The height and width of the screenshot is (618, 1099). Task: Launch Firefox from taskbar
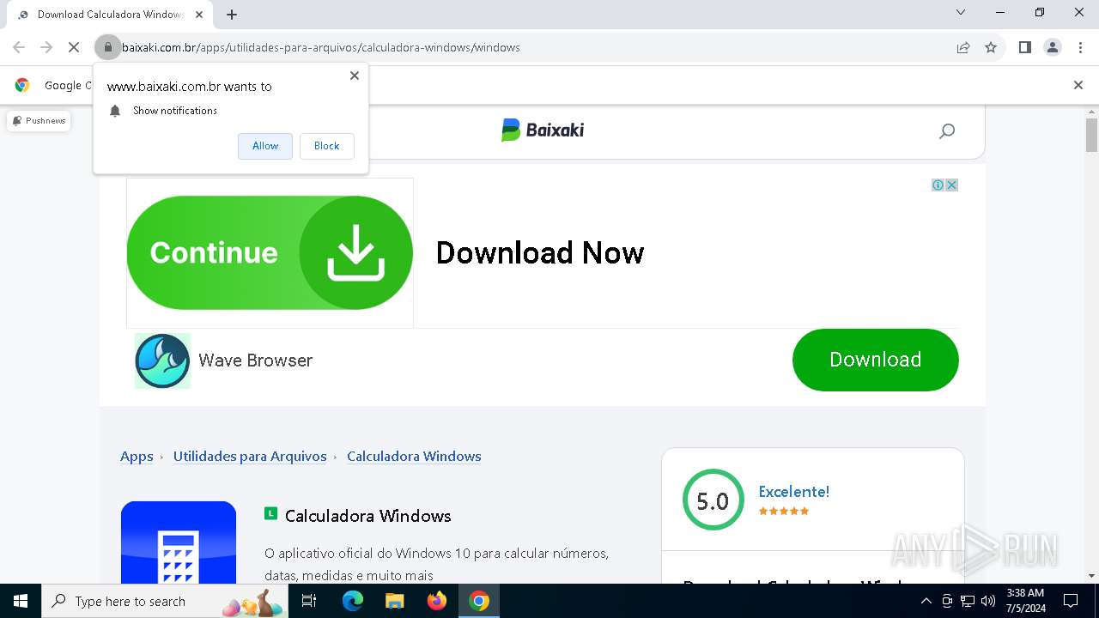click(x=437, y=601)
